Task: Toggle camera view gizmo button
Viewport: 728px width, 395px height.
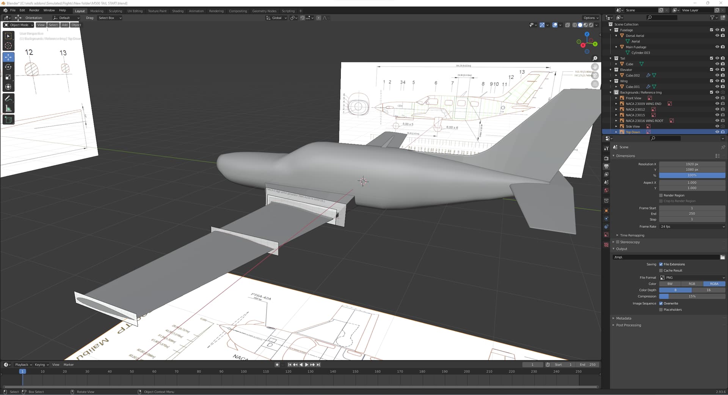Action: (595, 76)
